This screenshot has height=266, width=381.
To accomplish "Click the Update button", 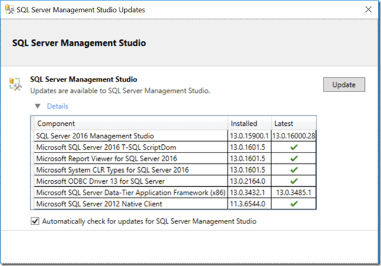I will 344,85.
